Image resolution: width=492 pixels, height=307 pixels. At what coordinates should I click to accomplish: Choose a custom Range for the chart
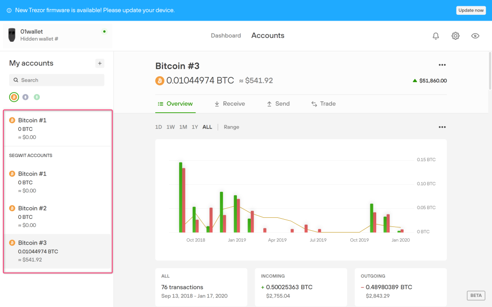[x=231, y=127]
